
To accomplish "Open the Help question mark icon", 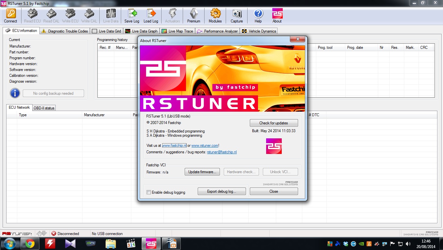I will tap(258, 14).
